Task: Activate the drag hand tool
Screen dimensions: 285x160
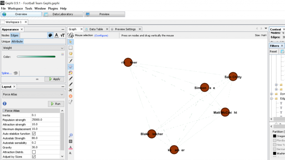Action: coord(71,54)
